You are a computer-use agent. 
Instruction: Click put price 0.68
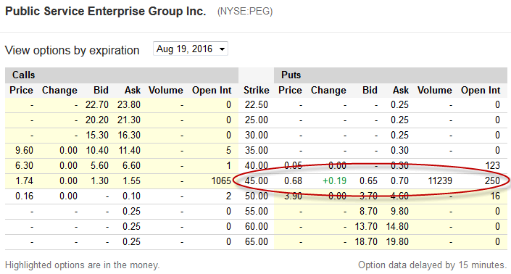293,180
